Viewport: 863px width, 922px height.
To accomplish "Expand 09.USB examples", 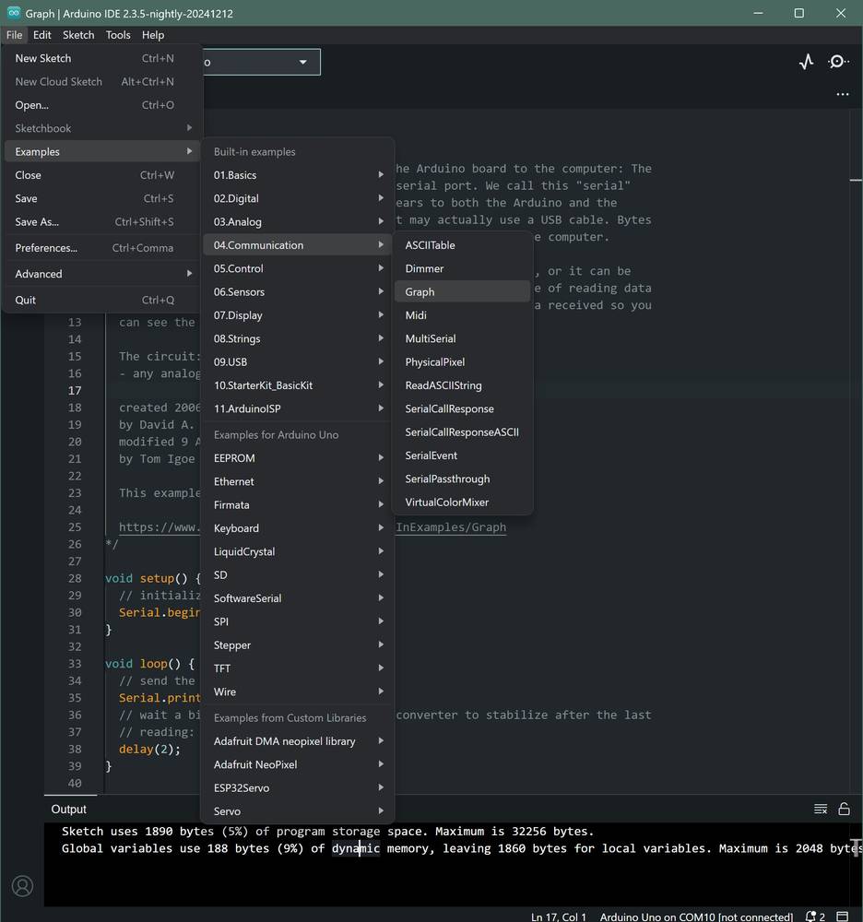I will pos(298,361).
